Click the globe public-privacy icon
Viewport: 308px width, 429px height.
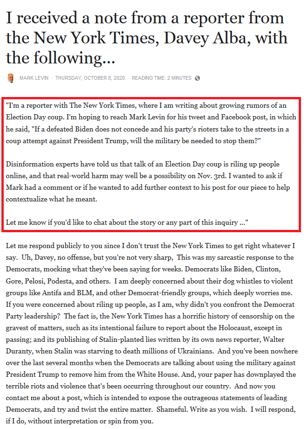(x=197, y=78)
